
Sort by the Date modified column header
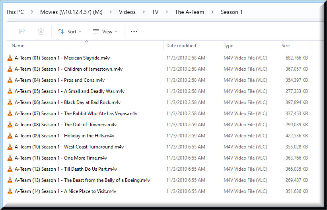pyautogui.click(x=181, y=46)
